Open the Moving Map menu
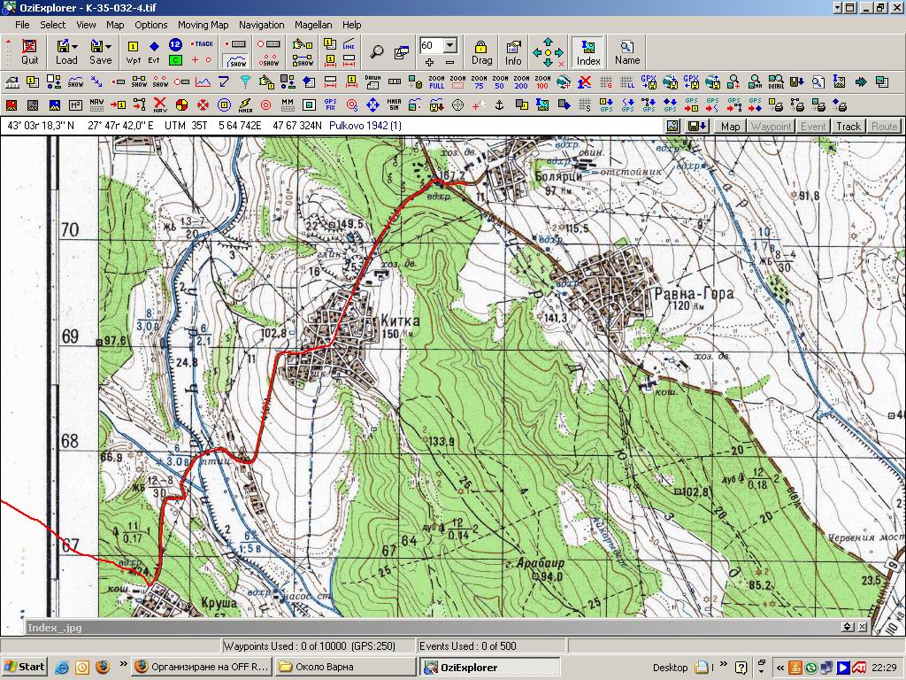This screenshot has width=906, height=680. (203, 25)
